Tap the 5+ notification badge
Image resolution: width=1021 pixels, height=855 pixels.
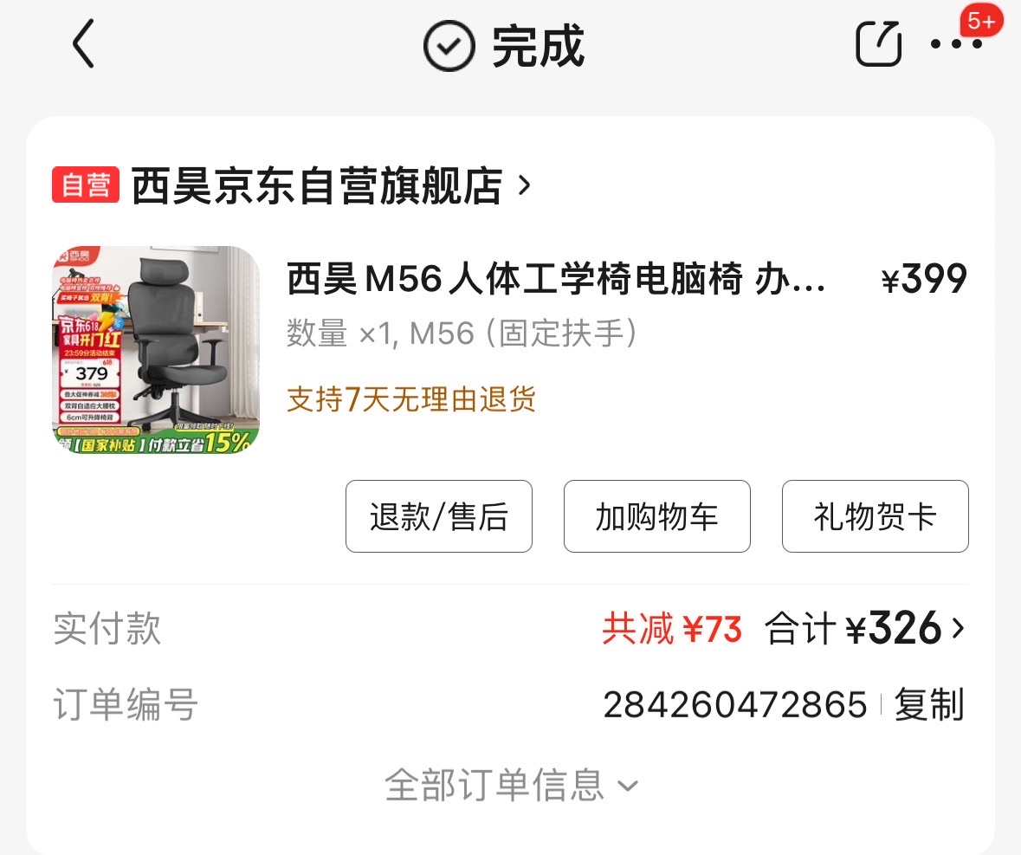[981, 21]
